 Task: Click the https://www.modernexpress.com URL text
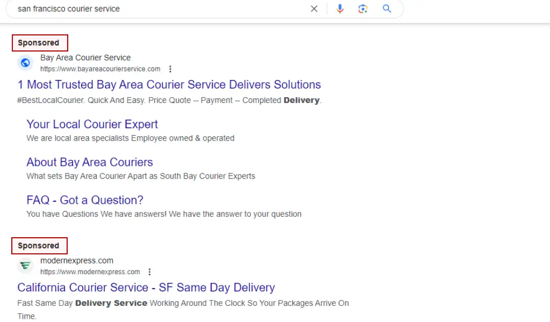90,272
